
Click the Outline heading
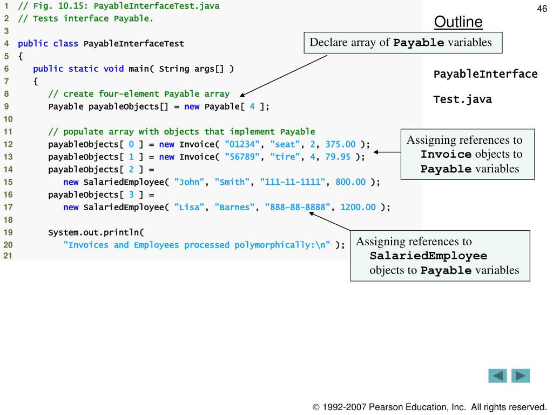[458, 22]
